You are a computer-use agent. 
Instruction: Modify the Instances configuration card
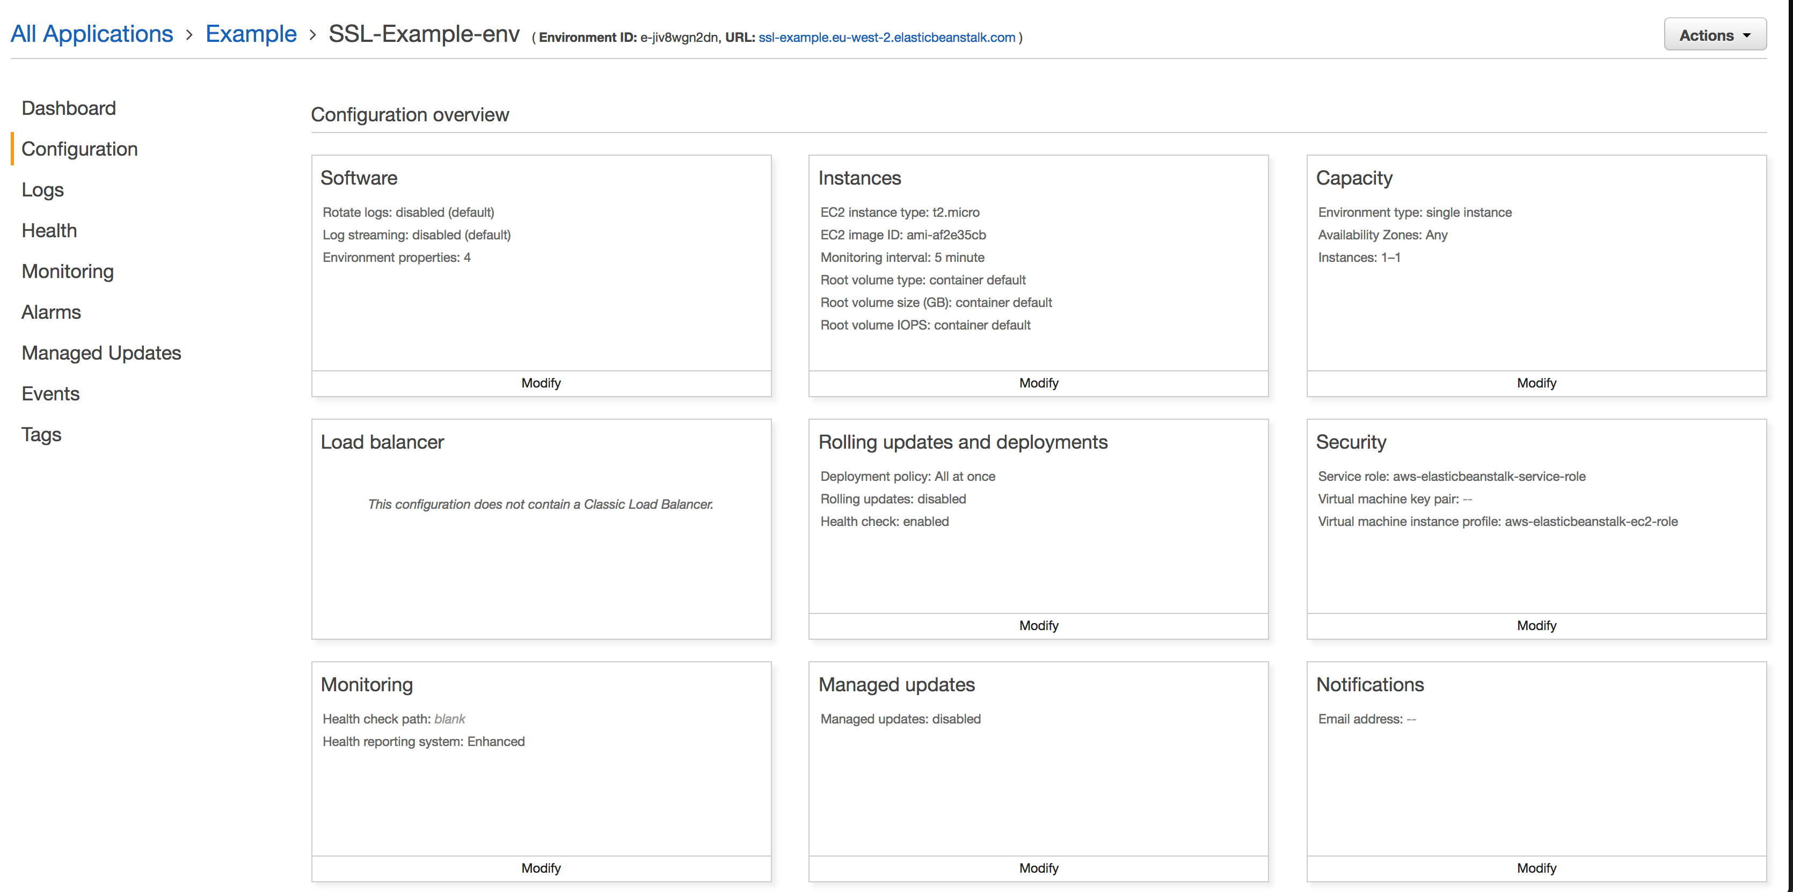(1039, 383)
